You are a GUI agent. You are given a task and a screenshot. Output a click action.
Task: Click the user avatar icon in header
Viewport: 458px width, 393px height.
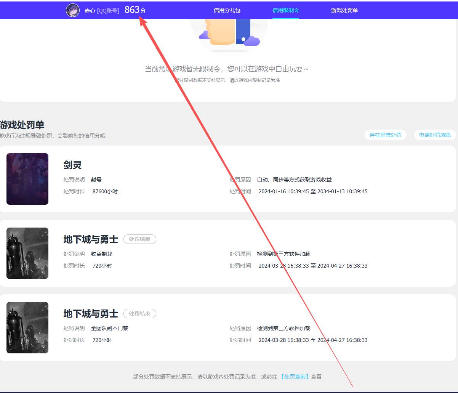73,10
